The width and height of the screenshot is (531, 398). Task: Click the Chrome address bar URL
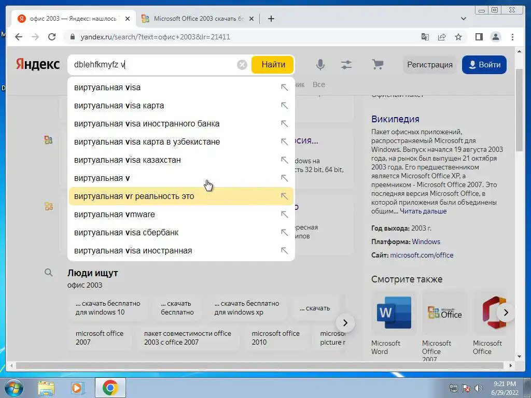pyautogui.click(x=156, y=37)
